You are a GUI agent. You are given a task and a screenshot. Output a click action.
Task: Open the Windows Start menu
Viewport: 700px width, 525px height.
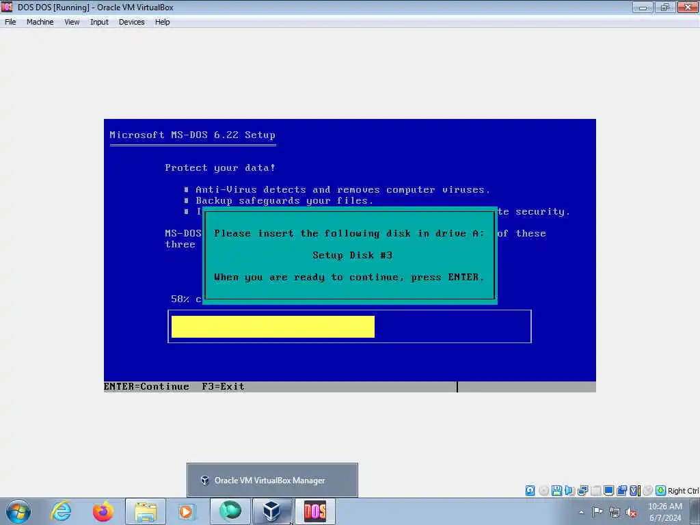tap(18, 511)
